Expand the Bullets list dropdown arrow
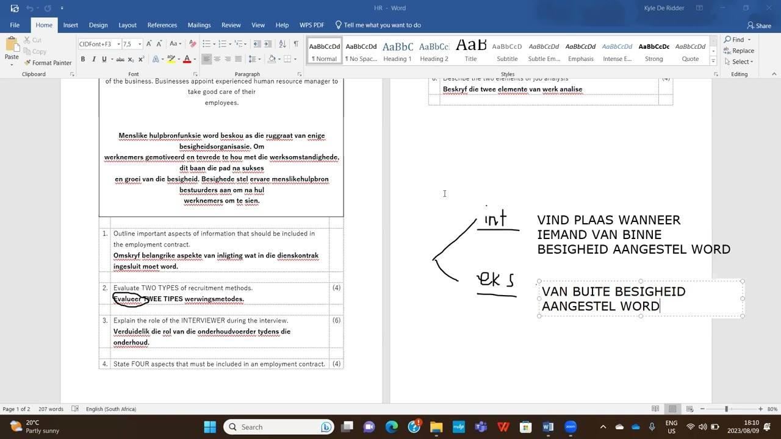781x439 pixels. pos(214,44)
